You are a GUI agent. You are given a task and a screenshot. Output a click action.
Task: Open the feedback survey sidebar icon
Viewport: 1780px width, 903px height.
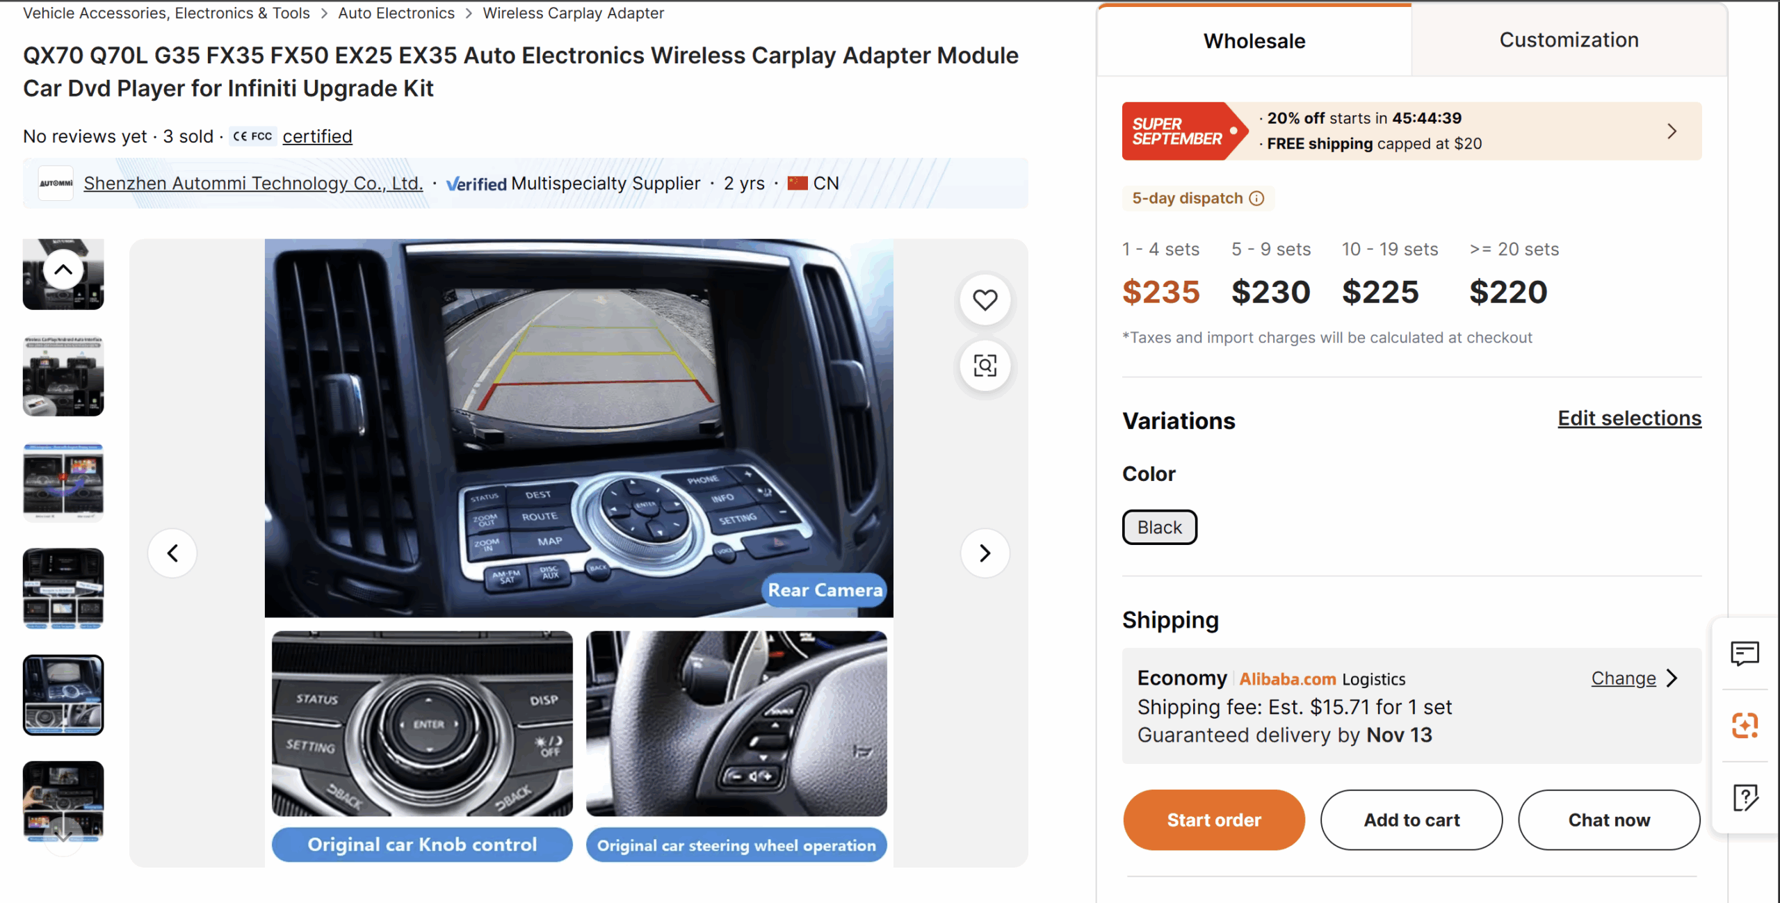point(1745,798)
